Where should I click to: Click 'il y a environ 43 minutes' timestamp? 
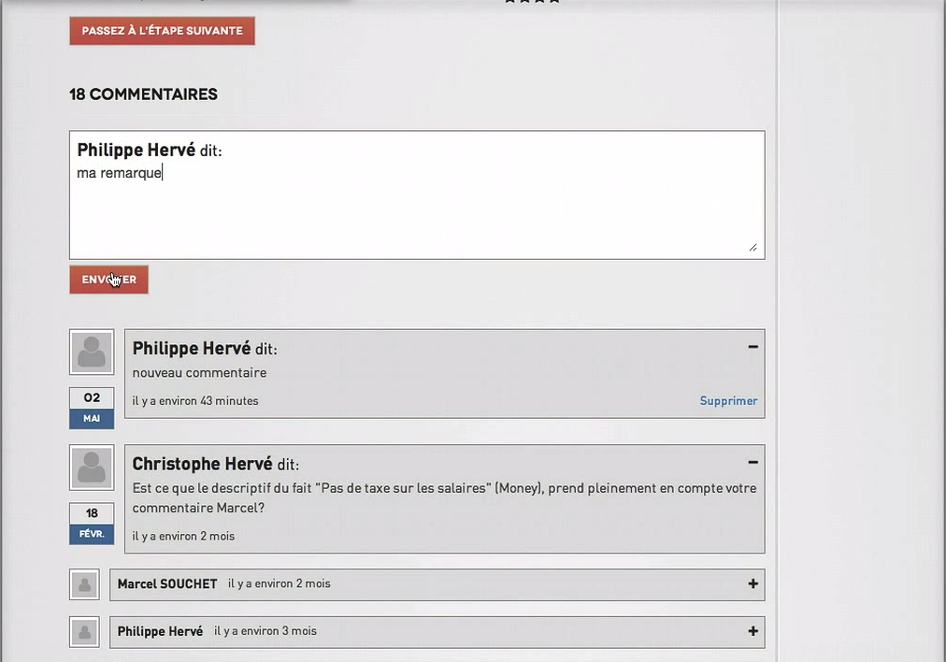(x=195, y=401)
